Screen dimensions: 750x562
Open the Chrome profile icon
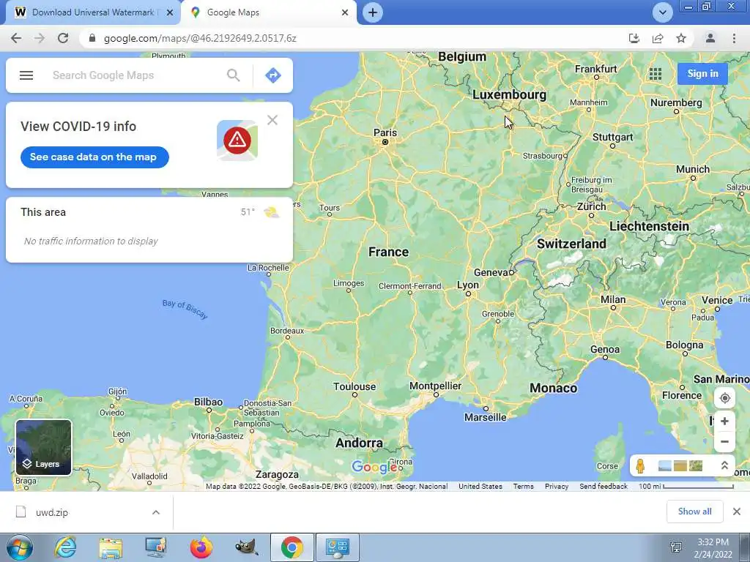click(x=710, y=38)
